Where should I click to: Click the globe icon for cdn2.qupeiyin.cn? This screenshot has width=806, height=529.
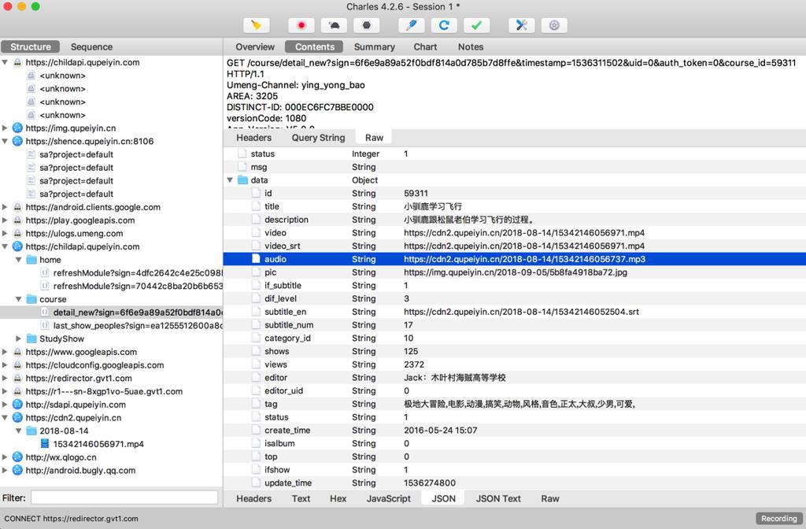[17, 417]
